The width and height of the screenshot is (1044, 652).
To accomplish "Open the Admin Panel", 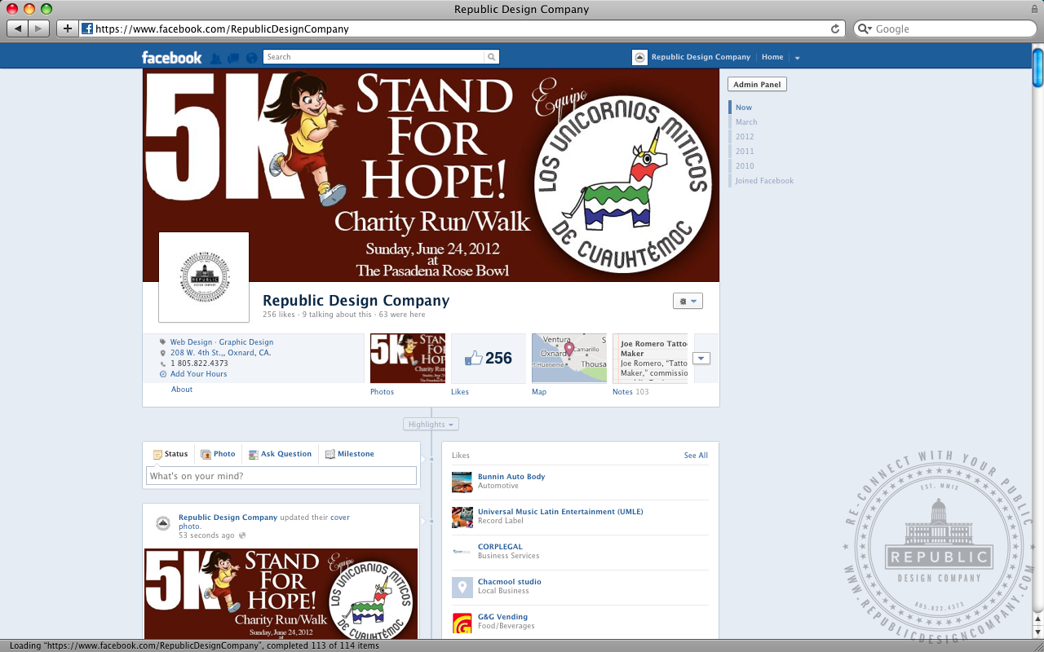I will tap(757, 85).
